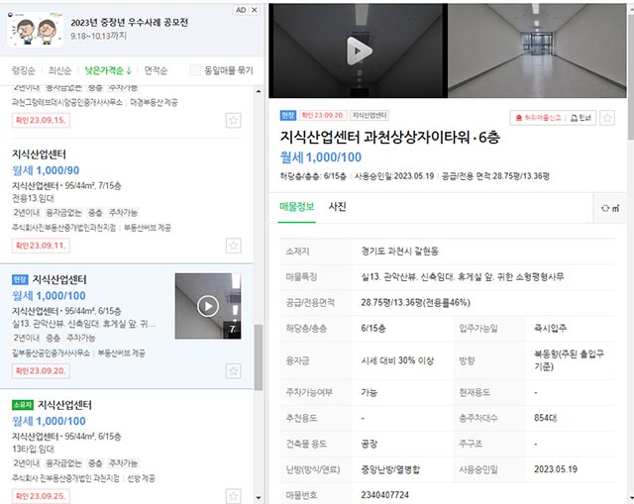The width and height of the screenshot is (634, 504).
Task: Click 과천그랑레브데시앙공인중개사사무소 agency name
Action: click(x=66, y=103)
